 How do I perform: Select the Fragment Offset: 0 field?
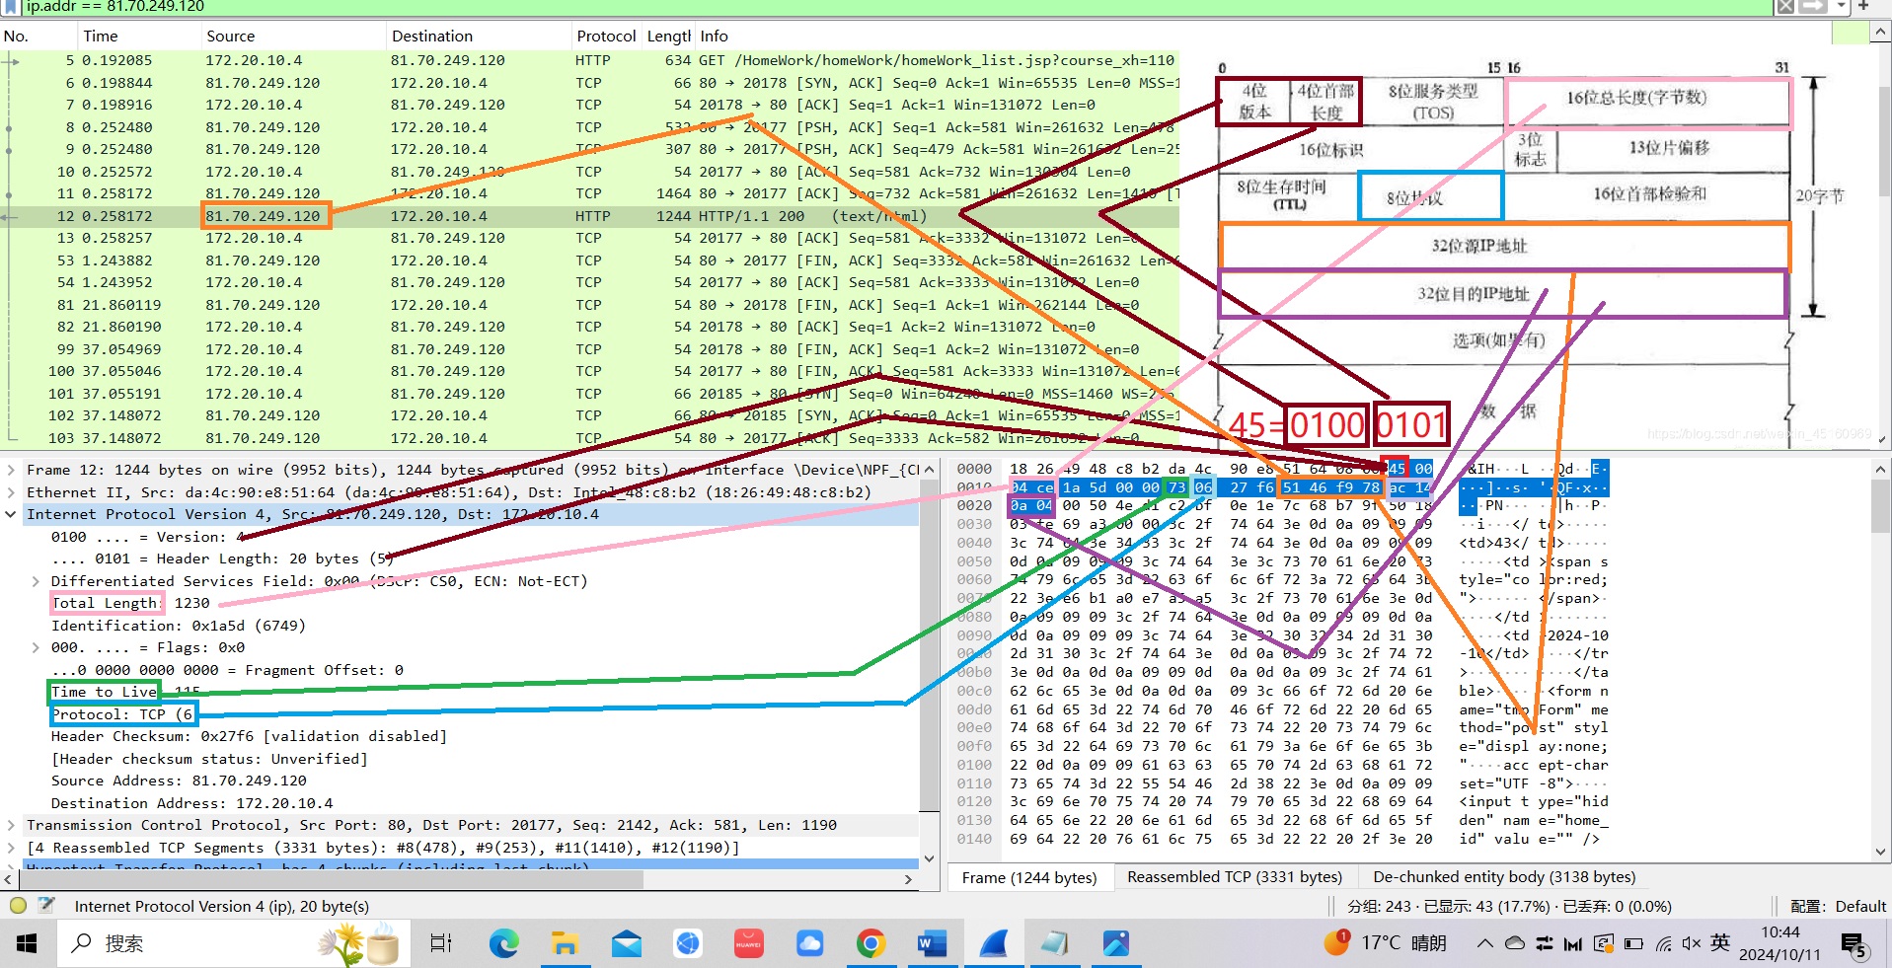(227, 670)
